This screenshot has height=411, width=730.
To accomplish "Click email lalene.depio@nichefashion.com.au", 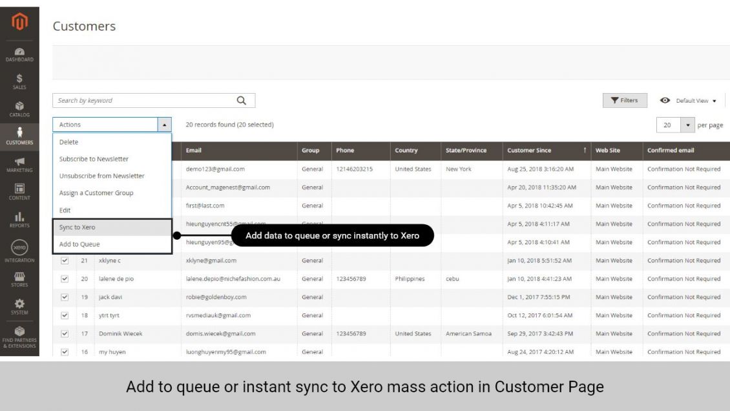I will [x=233, y=279].
